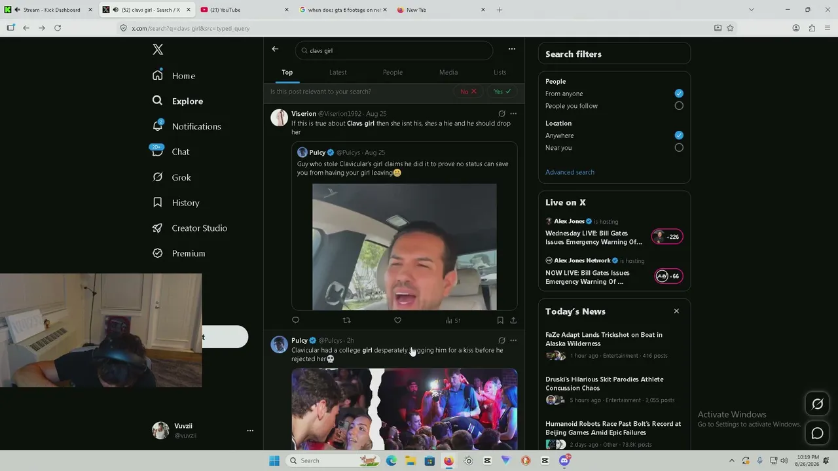The width and height of the screenshot is (838, 471).
Task: Like Viserion's post
Action: pos(397,321)
